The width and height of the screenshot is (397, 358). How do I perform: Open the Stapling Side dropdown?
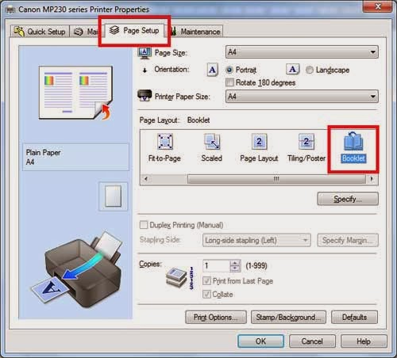tap(256, 240)
